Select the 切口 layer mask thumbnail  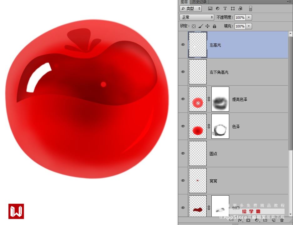click(220, 206)
